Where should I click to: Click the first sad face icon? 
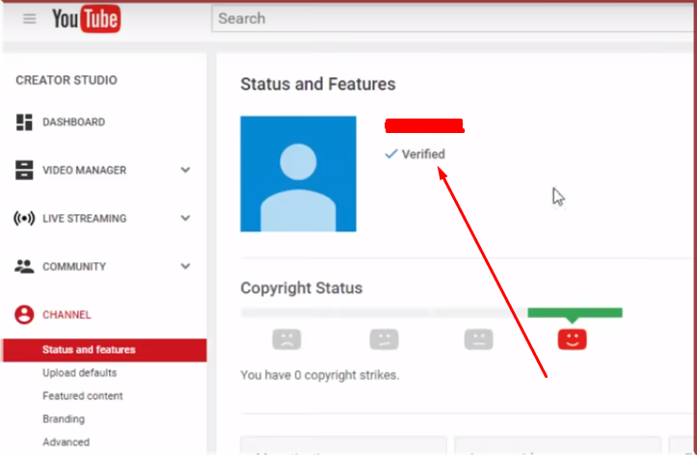pyautogui.click(x=286, y=338)
